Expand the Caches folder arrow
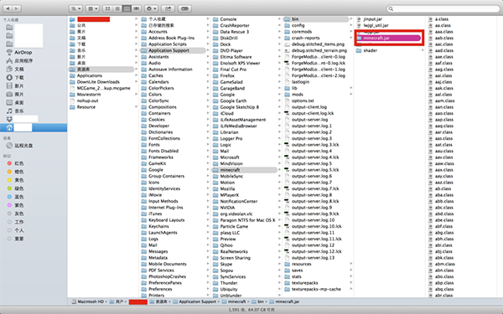 click(208, 75)
